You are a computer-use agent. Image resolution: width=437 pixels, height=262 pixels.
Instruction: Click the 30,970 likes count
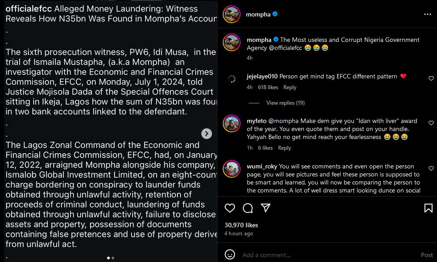point(241,225)
